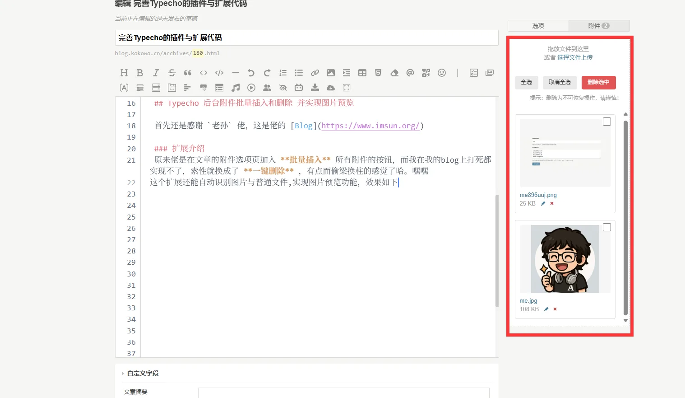Screen dimensions: 685x398
Task: Check the me896uuj.png attachment checkbox
Action: coord(607,122)
